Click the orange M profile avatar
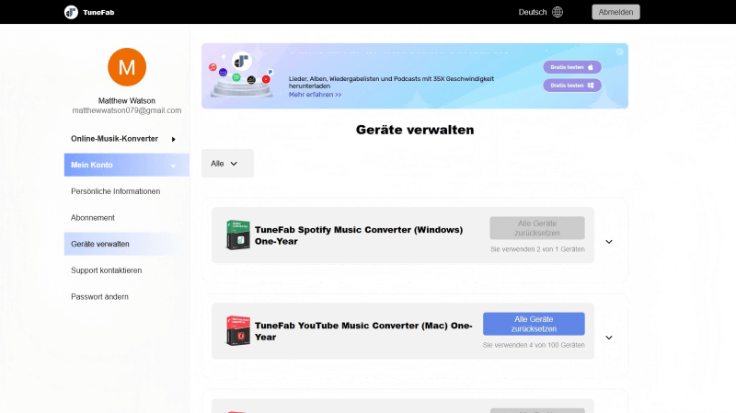 point(127,67)
